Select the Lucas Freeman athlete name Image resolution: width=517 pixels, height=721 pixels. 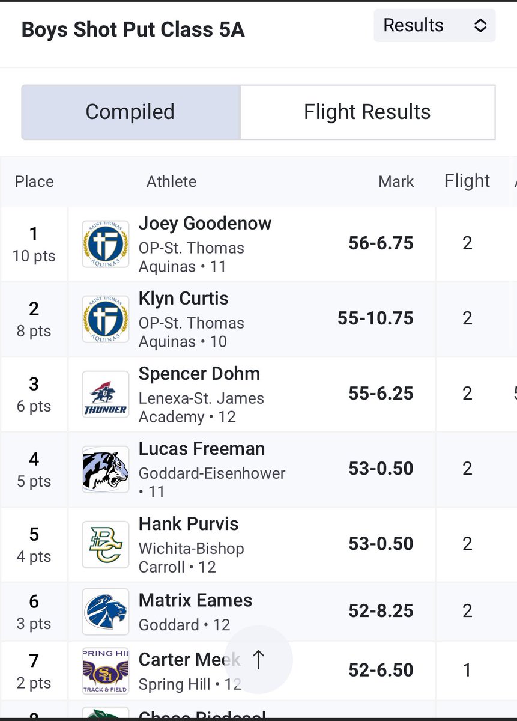(201, 449)
